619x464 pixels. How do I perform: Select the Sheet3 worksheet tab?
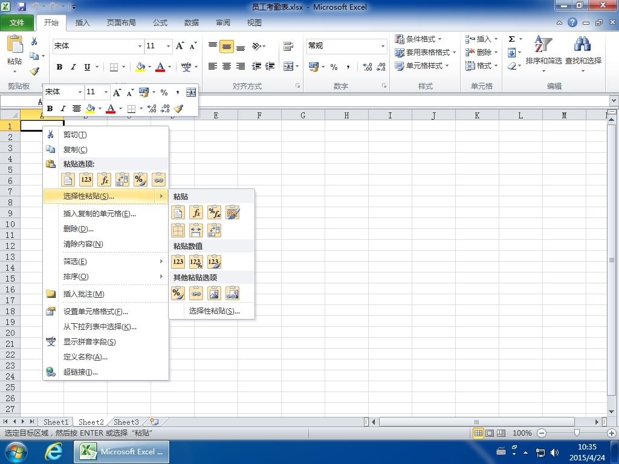pyautogui.click(x=126, y=422)
